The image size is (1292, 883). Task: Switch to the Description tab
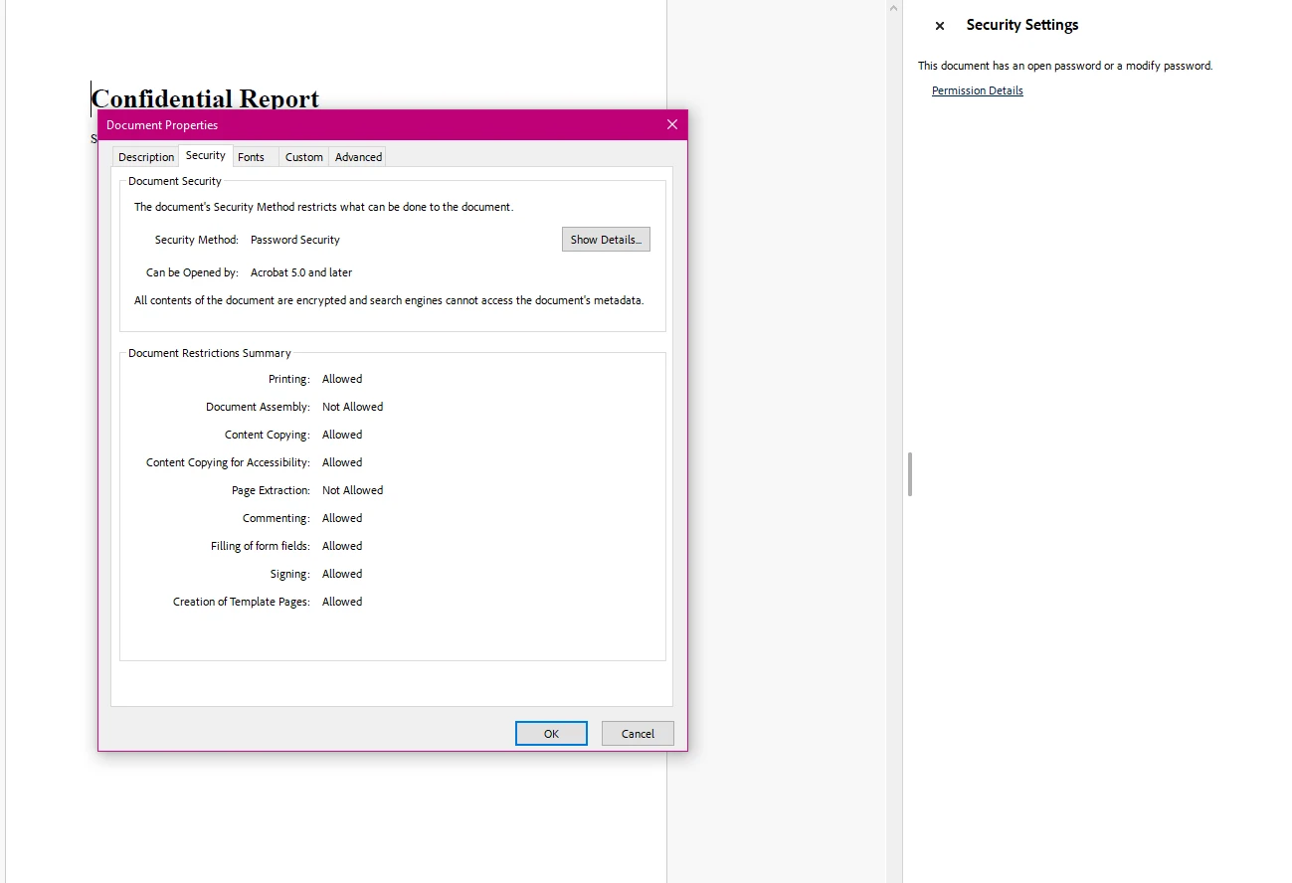pyautogui.click(x=145, y=156)
